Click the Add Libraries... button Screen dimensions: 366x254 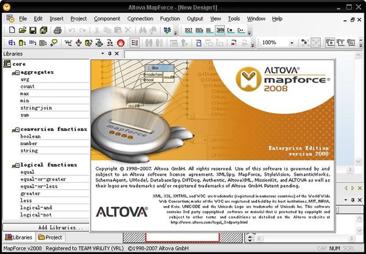(x=60, y=227)
